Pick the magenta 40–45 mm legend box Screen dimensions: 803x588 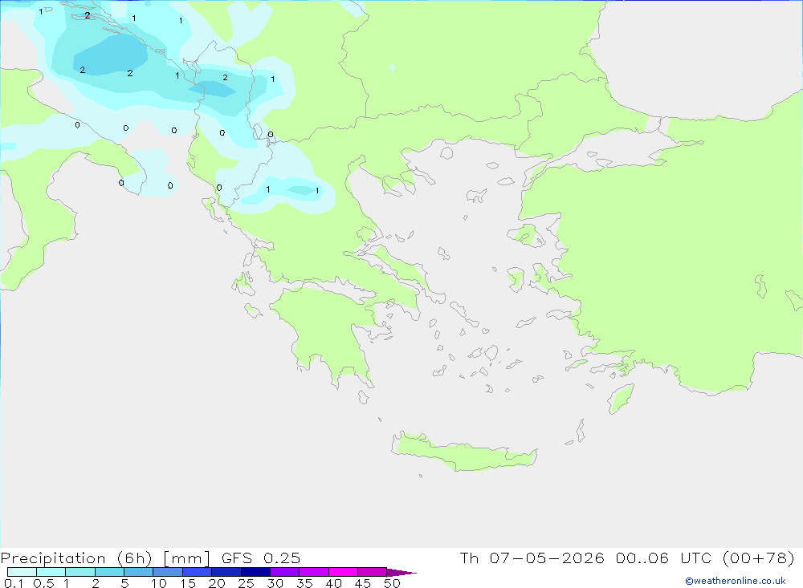(343, 572)
